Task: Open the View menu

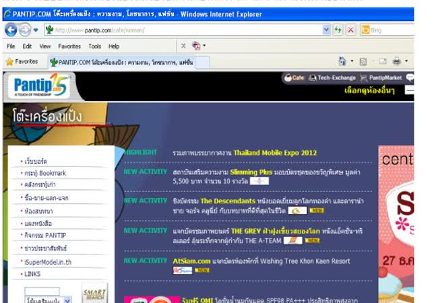Action: [45, 46]
